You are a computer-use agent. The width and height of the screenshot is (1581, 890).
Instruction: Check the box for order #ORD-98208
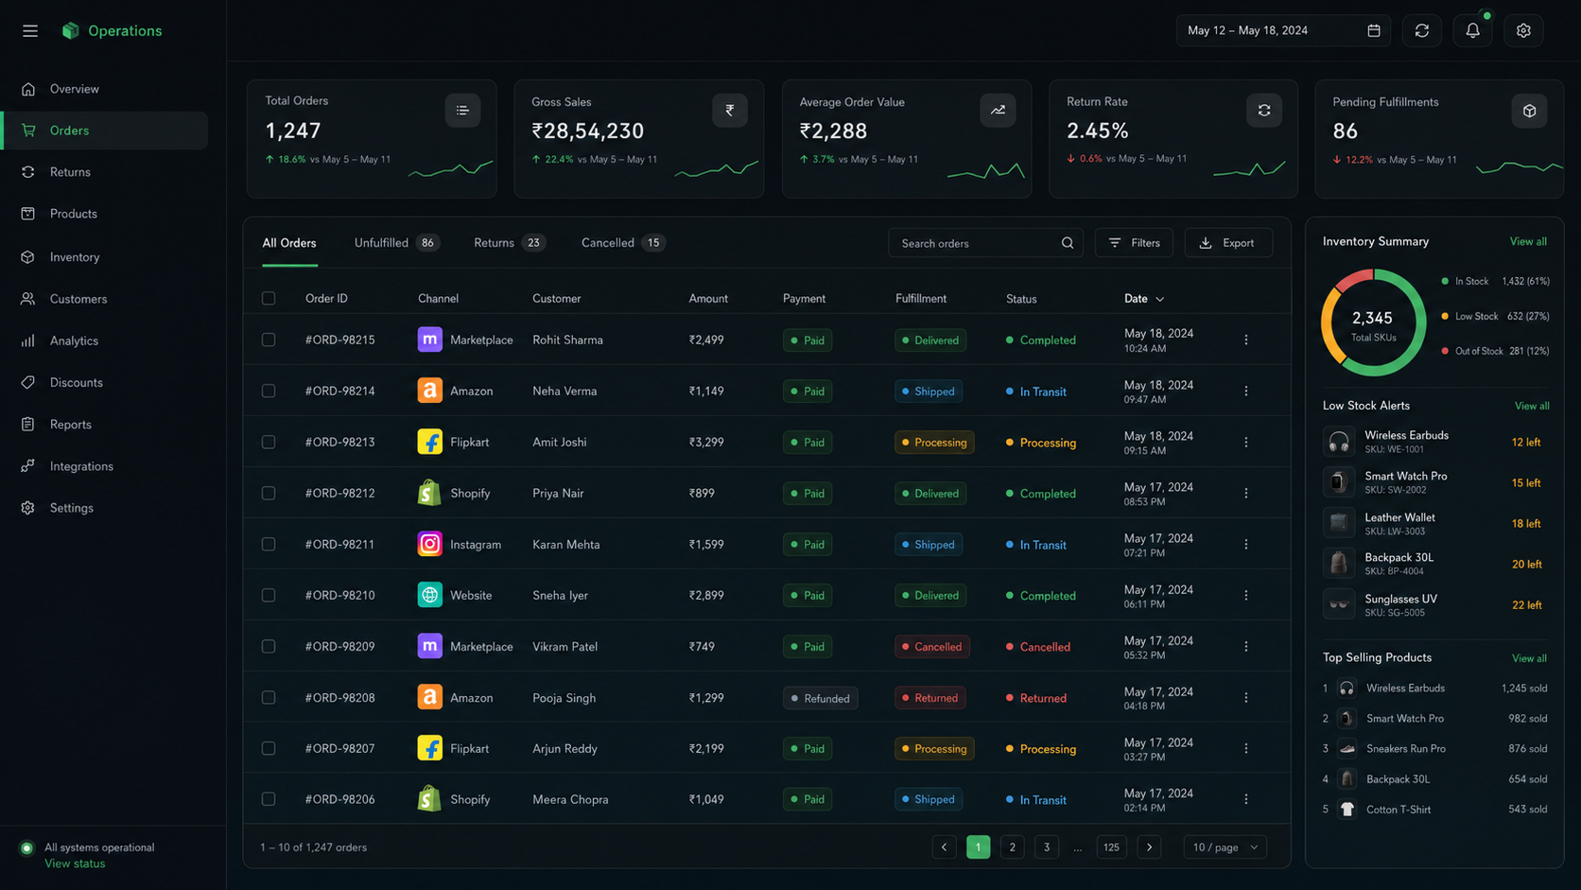[x=269, y=697]
